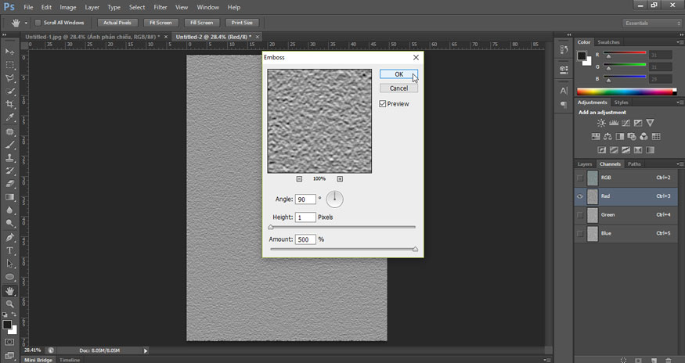The height and width of the screenshot is (363, 685).
Task: Select the Eyedropper tool
Action: pos(9,117)
